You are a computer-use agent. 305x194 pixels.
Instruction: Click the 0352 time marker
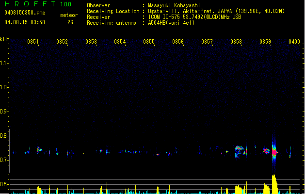pyautogui.click(x=62, y=42)
